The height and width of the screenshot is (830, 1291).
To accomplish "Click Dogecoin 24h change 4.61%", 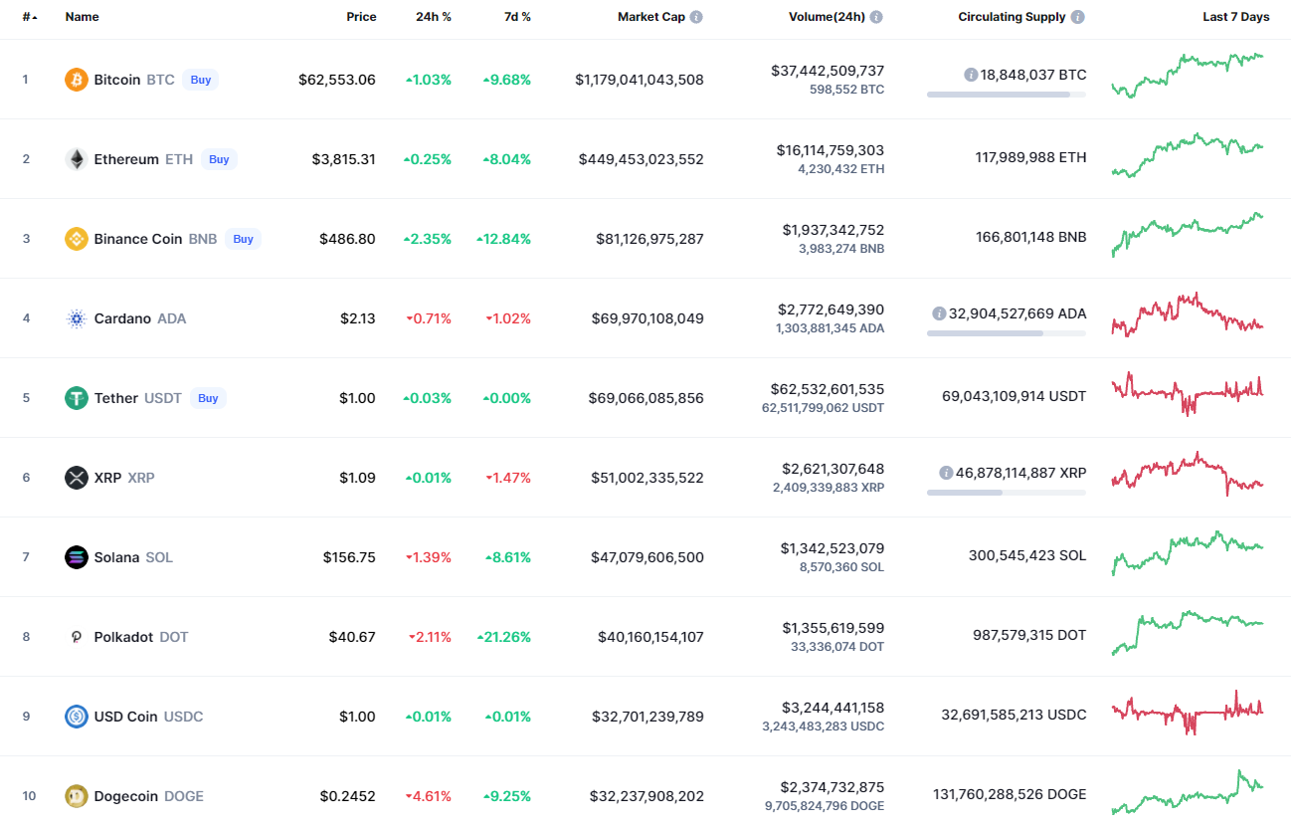I will pos(429,796).
